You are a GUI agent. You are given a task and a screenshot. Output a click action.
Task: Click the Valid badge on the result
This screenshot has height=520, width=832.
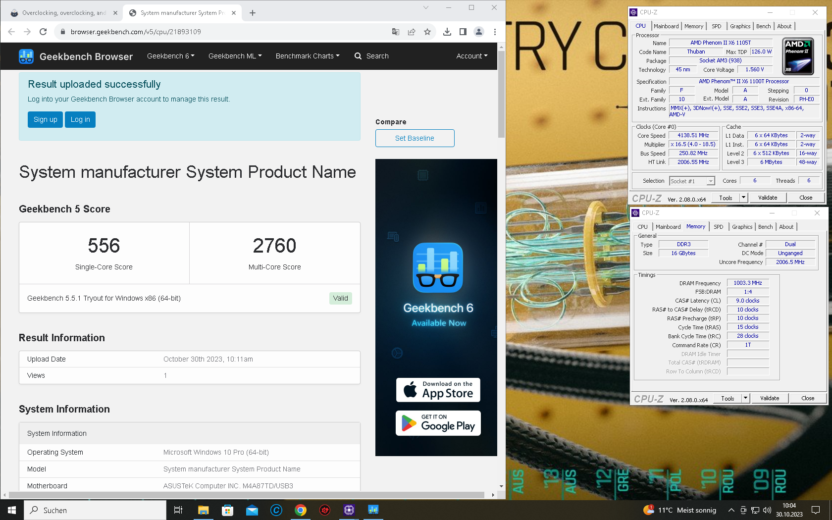tap(341, 298)
